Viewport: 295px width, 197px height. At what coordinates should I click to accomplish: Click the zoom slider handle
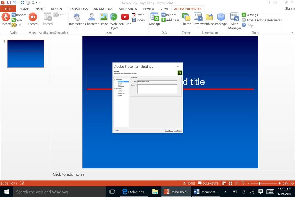tap(260, 183)
